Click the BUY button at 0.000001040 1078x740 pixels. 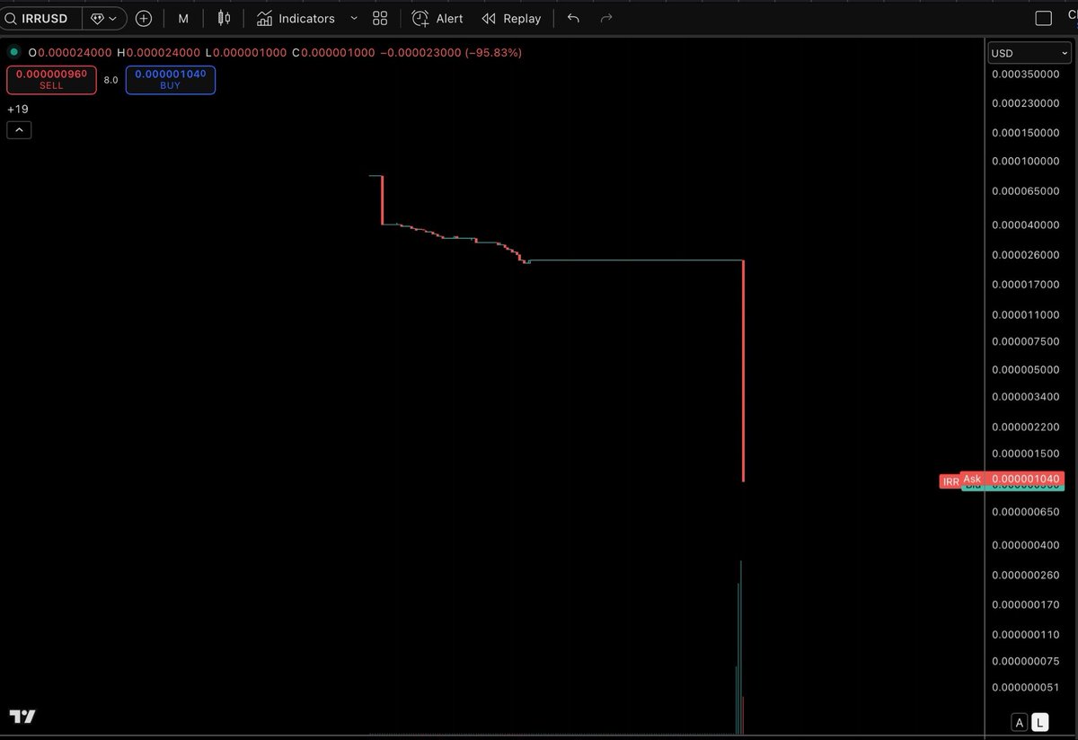(x=170, y=80)
